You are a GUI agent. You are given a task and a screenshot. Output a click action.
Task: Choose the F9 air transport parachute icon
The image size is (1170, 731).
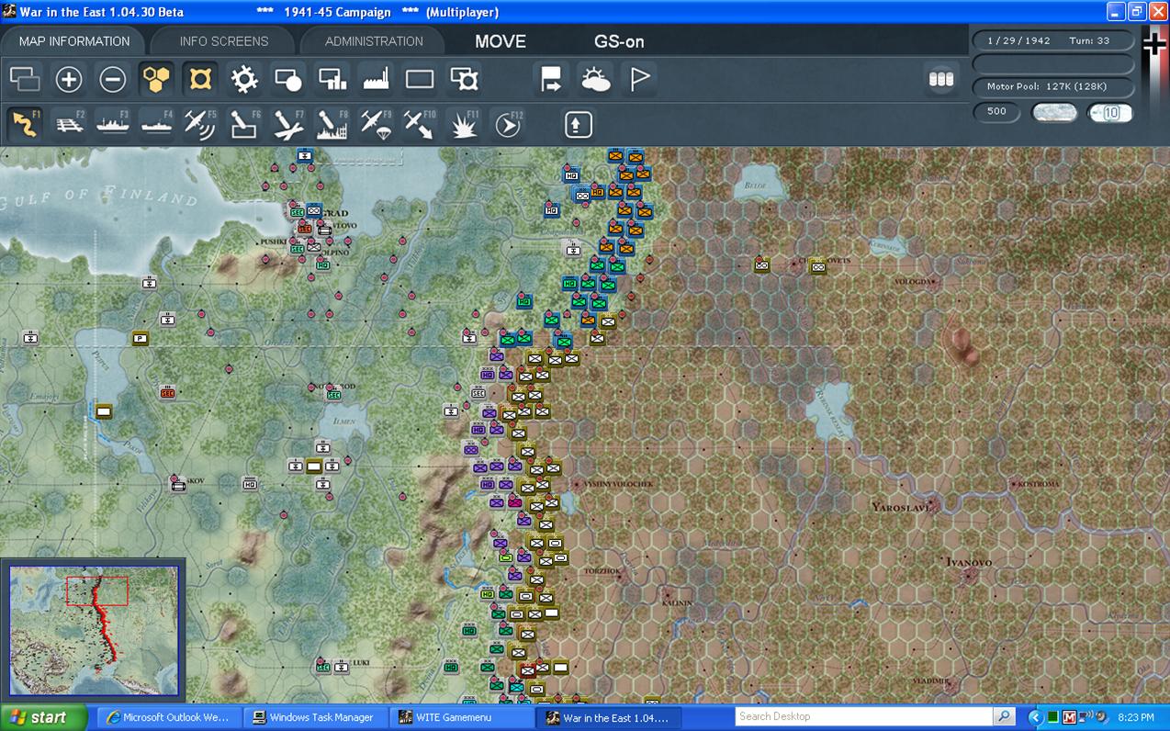pyautogui.click(x=376, y=124)
